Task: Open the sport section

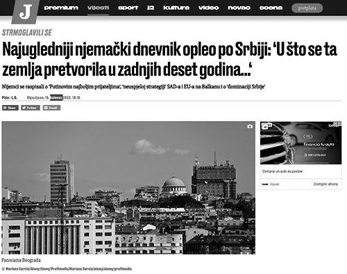Action: pyautogui.click(x=128, y=8)
